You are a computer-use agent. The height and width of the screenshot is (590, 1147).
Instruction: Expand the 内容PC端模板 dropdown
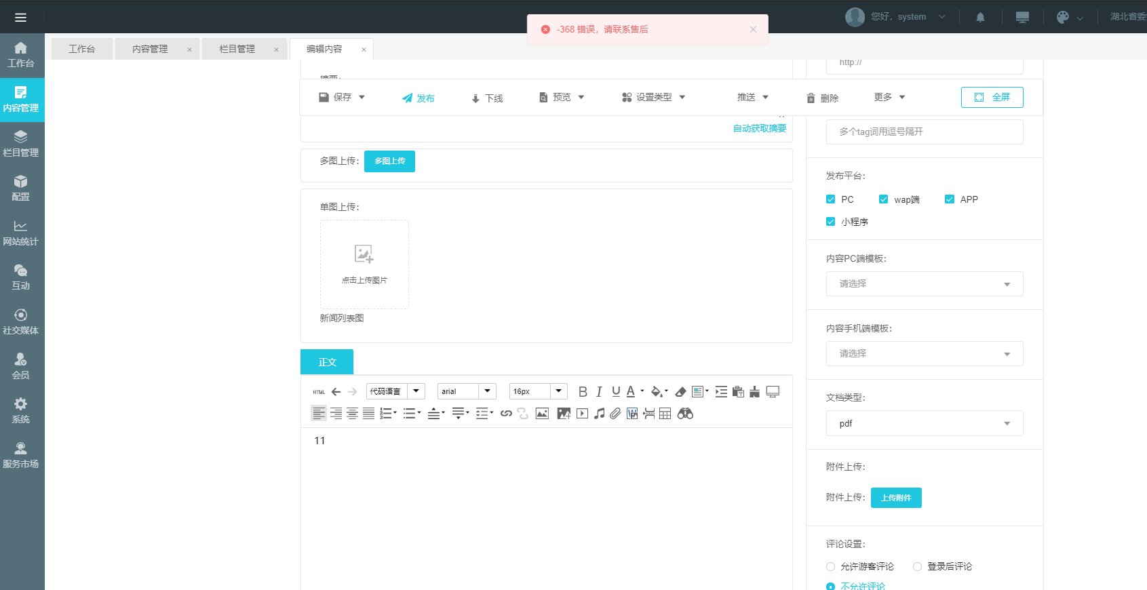(x=924, y=283)
